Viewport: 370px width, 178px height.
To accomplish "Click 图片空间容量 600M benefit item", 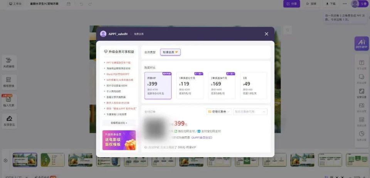I will [117, 86].
